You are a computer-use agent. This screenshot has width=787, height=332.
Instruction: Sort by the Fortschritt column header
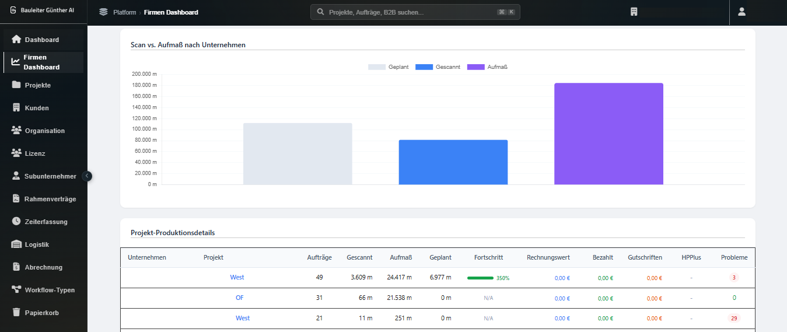click(489, 257)
